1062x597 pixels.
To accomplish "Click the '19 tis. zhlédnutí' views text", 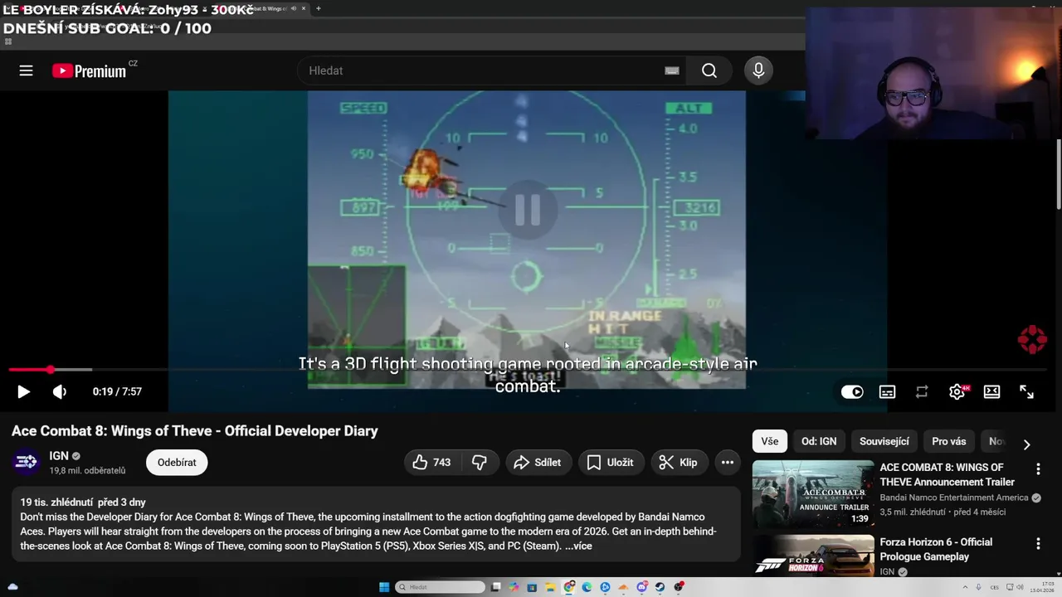I will point(56,502).
